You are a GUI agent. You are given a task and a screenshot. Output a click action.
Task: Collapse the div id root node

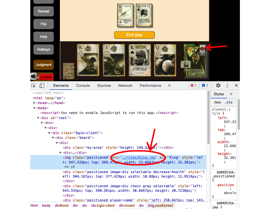38,118
